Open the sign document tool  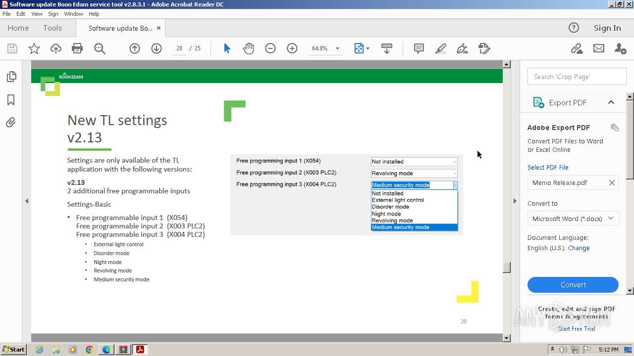(x=462, y=48)
